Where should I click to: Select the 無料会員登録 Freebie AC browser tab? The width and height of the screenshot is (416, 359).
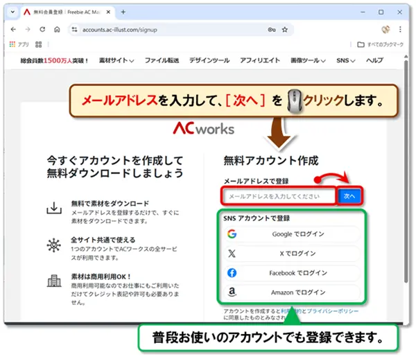coord(67,12)
